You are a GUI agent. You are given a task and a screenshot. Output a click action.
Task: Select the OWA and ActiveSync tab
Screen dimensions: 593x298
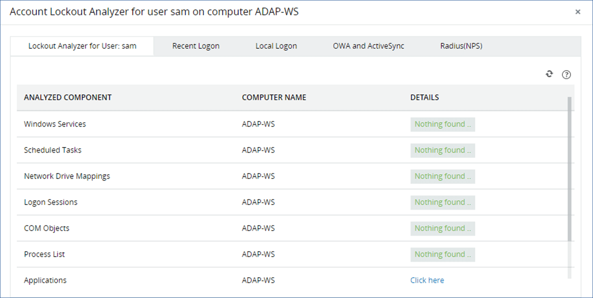(368, 46)
